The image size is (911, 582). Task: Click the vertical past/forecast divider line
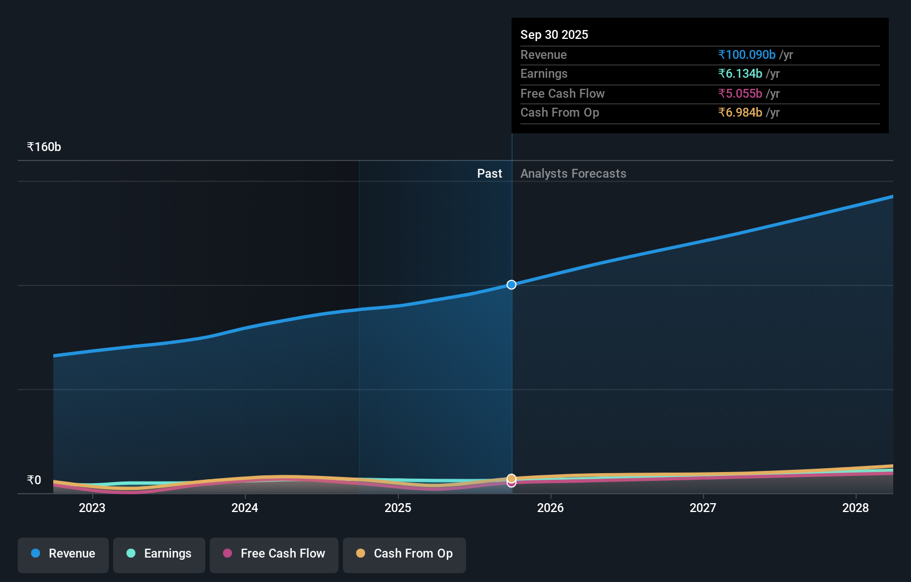pyautogui.click(x=511, y=361)
